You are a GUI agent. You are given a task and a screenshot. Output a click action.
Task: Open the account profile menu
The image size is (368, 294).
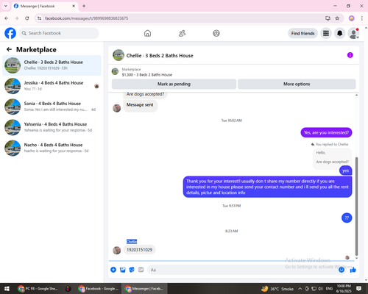(x=353, y=33)
